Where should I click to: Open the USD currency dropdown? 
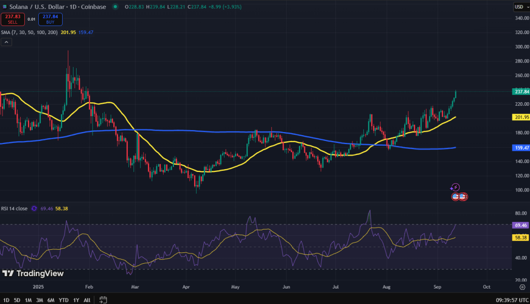point(519,7)
